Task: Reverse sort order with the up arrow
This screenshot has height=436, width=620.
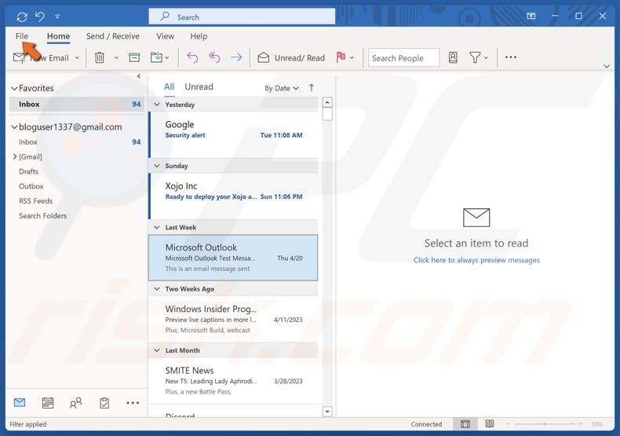Action: click(x=312, y=88)
